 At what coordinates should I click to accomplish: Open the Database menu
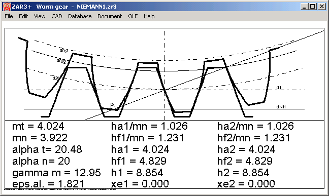pyautogui.click(x=80, y=16)
